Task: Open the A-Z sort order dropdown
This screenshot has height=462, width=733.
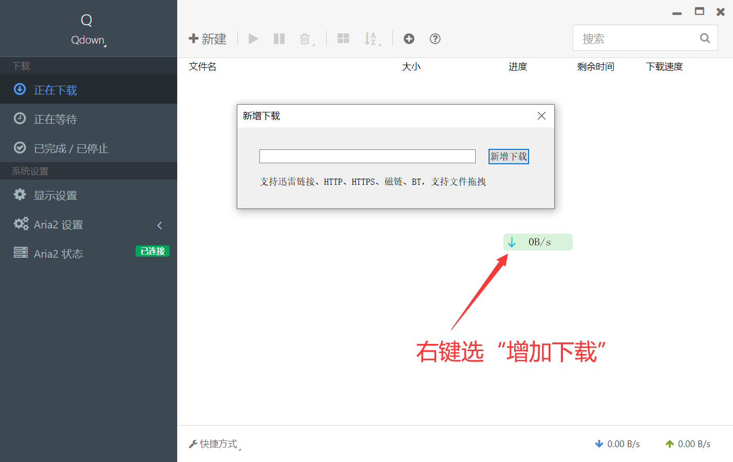Action: coord(372,39)
